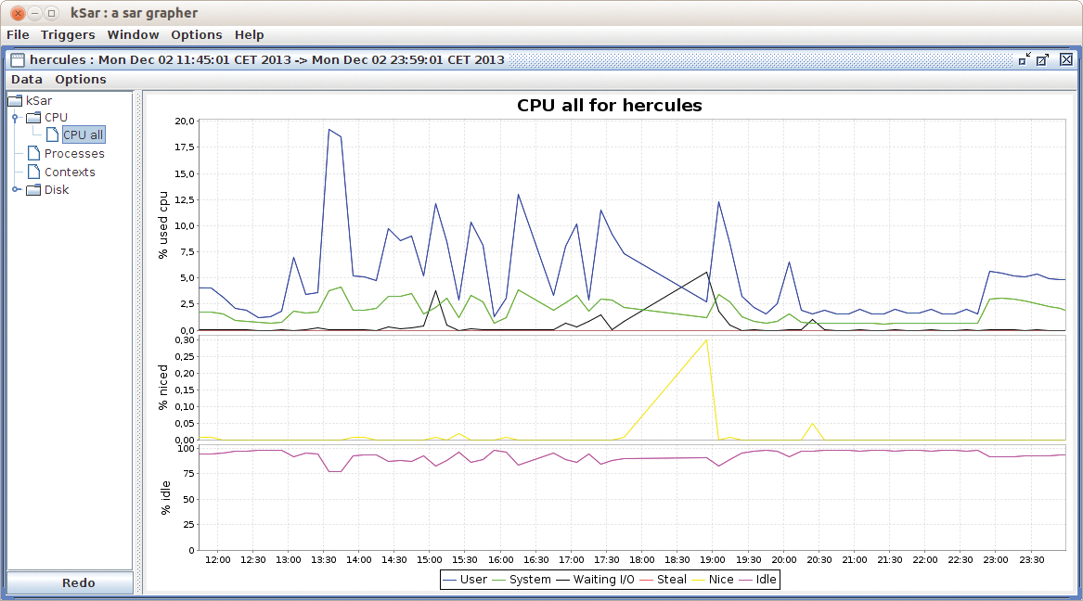
Task: Collapse the CPU tree node
Action: (x=15, y=118)
